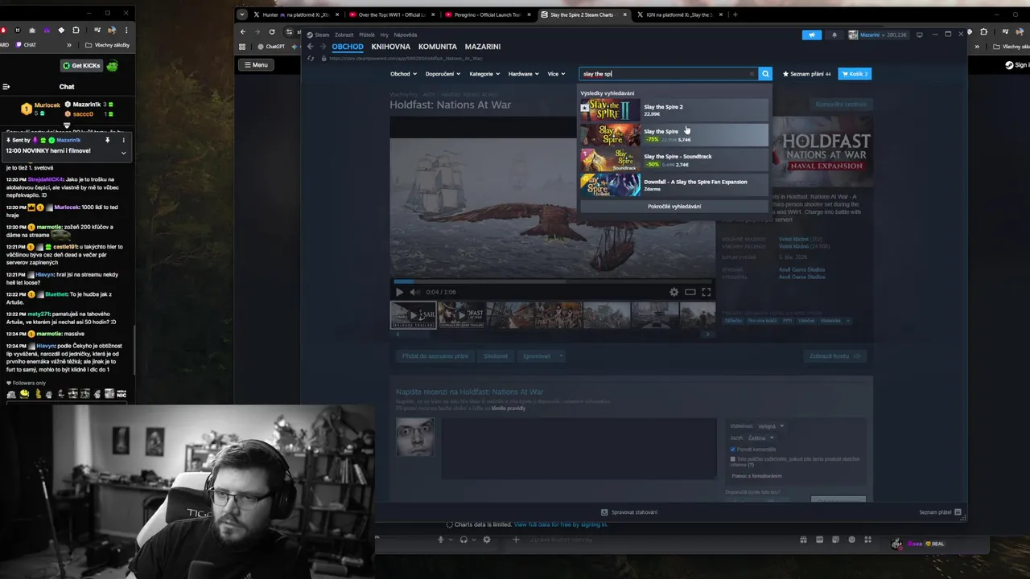Open the MAZARINI profile tab
This screenshot has height=579, width=1030.
(483, 47)
